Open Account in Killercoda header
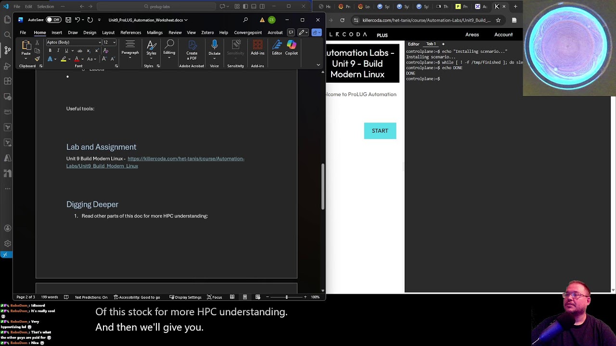This screenshot has height=346, width=616. (x=503, y=35)
